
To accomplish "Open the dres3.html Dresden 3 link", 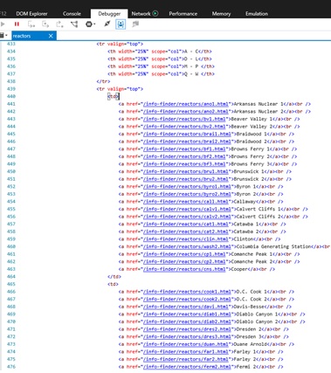I will coord(187,336).
